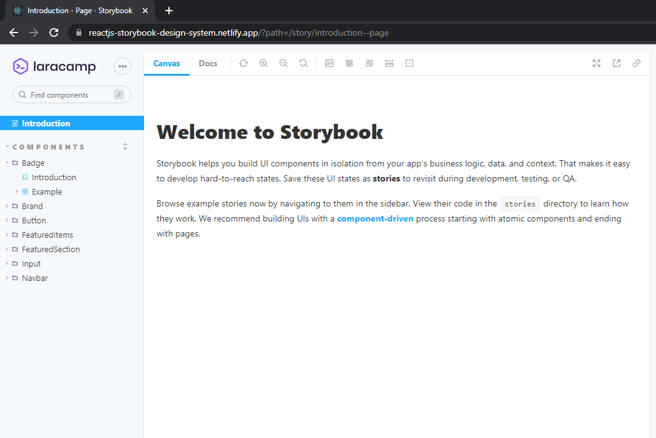The height and width of the screenshot is (438, 656).
Task: Enable the outline tool icon
Action: click(x=409, y=63)
